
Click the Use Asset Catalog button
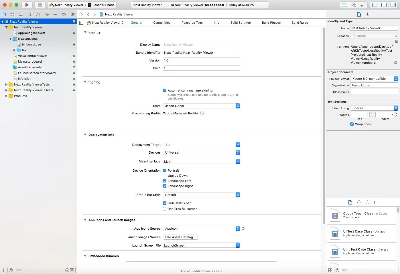tap(180, 237)
